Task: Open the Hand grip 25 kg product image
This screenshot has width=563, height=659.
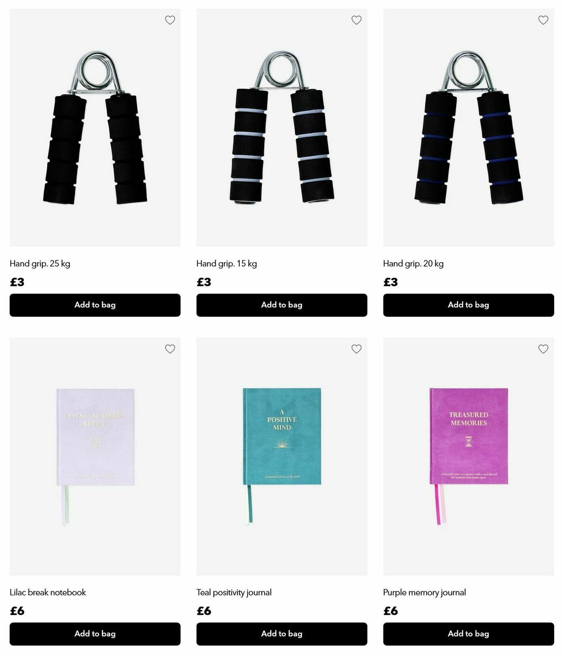Action: (x=95, y=128)
